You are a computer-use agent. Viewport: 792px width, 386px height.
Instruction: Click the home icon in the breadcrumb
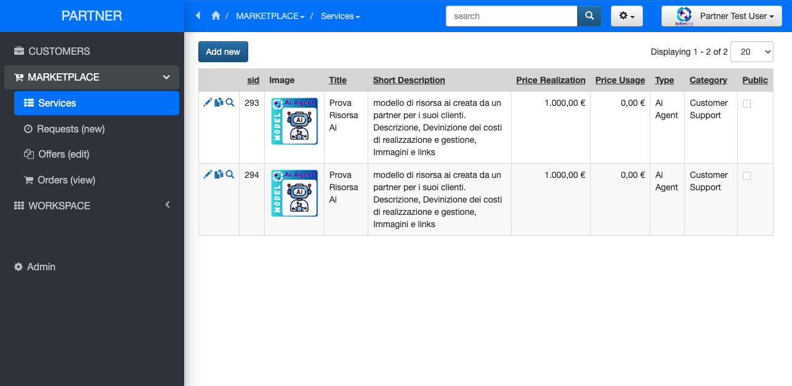pyautogui.click(x=216, y=16)
